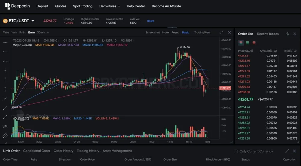Click the 41261.77 price marker on chart axis
Viewport: 301px width, 166px height.
click(x=225, y=88)
